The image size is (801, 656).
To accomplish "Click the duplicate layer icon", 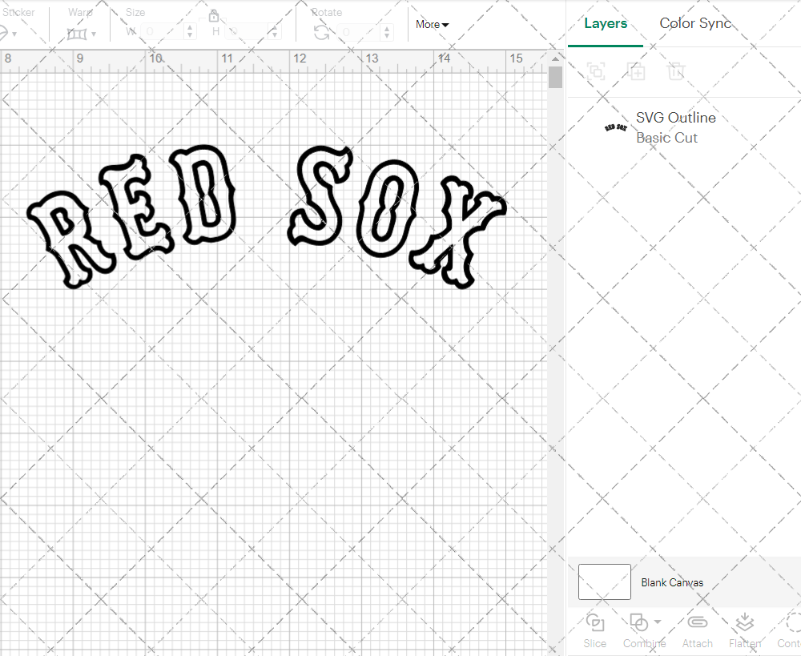I will [637, 71].
